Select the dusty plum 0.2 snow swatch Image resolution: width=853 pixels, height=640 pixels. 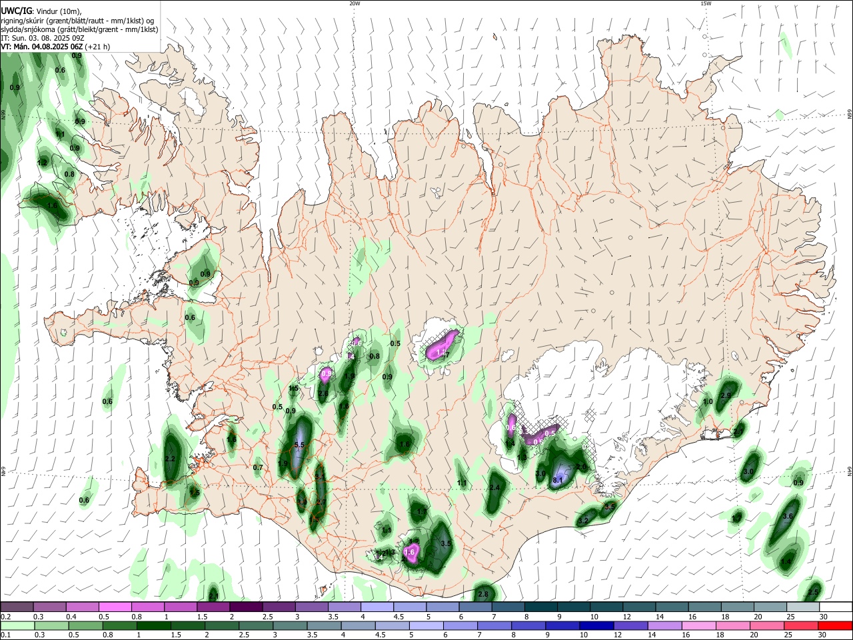point(17,607)
